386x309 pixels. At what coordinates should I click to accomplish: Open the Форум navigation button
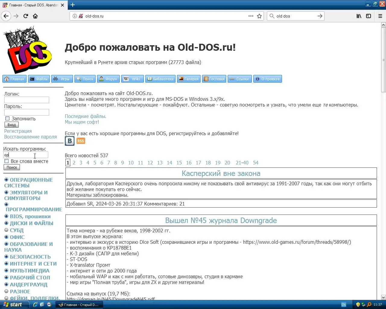click(108, 79)
